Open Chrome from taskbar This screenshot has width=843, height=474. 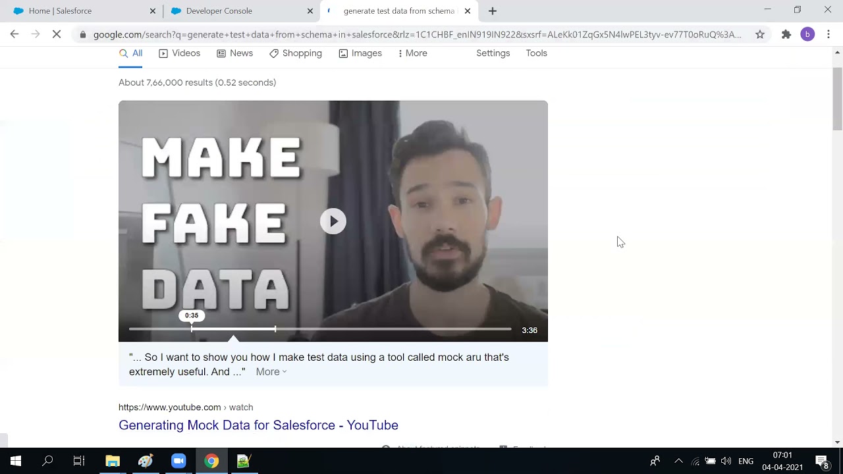pyautogui.click(x=211, y=461)
